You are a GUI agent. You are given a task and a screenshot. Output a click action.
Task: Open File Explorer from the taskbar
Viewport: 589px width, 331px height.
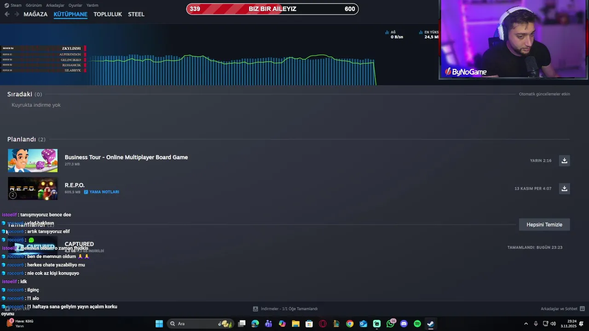pyautogui.click(x=295, y=324)
